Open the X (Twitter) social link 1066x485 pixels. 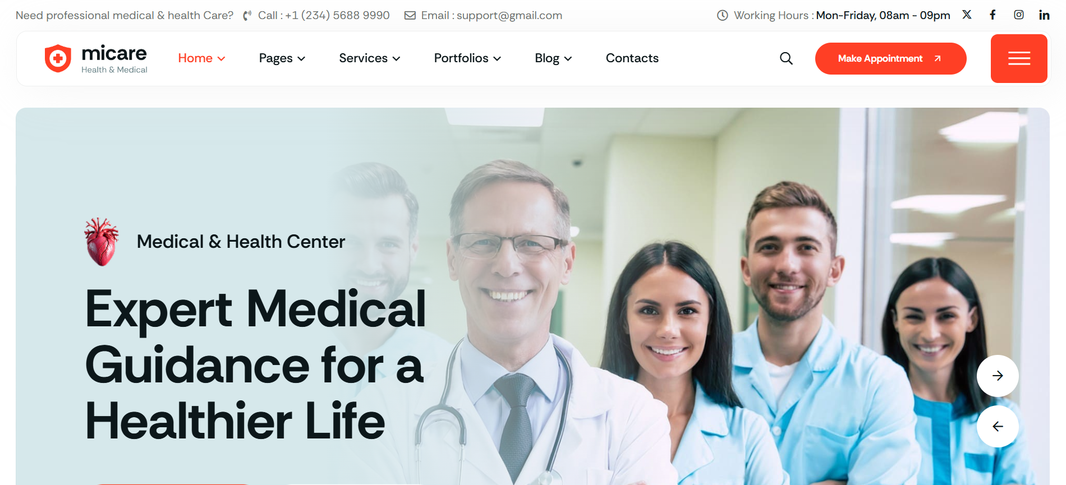pyautogui.click(x=967, y=15)
